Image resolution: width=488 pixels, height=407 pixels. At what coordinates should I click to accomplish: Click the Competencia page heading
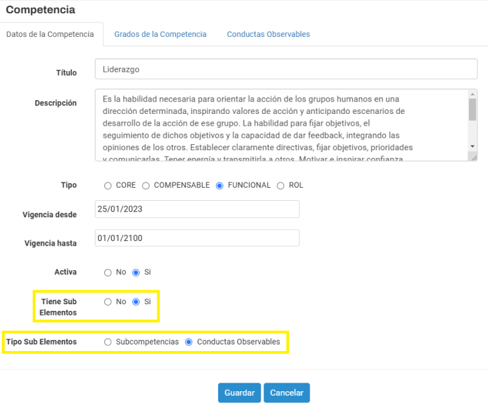point(40,10)
